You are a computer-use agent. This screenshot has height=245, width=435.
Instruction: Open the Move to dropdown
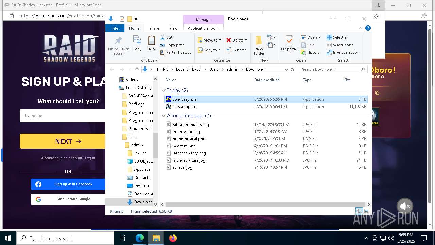point(209,40)
